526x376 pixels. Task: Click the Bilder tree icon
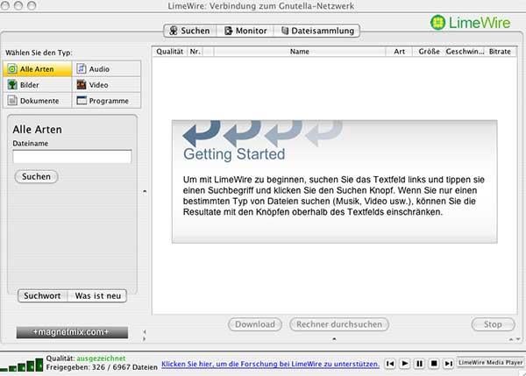[x=12, y=84]
